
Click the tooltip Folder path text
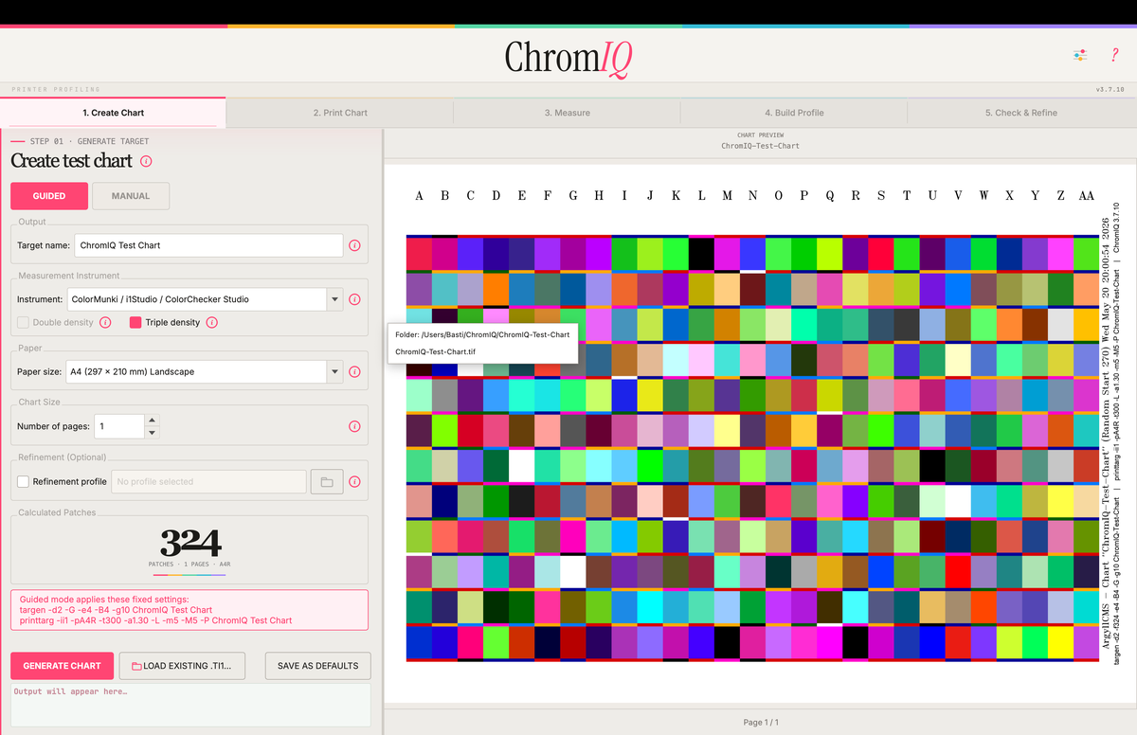coord(482,334)
